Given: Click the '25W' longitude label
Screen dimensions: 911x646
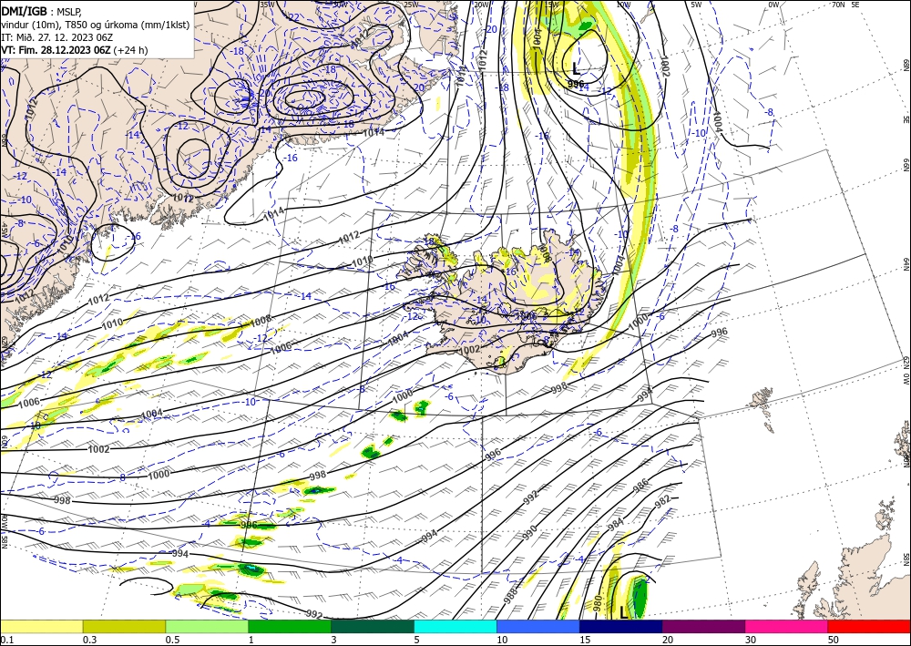Looking at the screenshot, I should [x=411, y=5].
